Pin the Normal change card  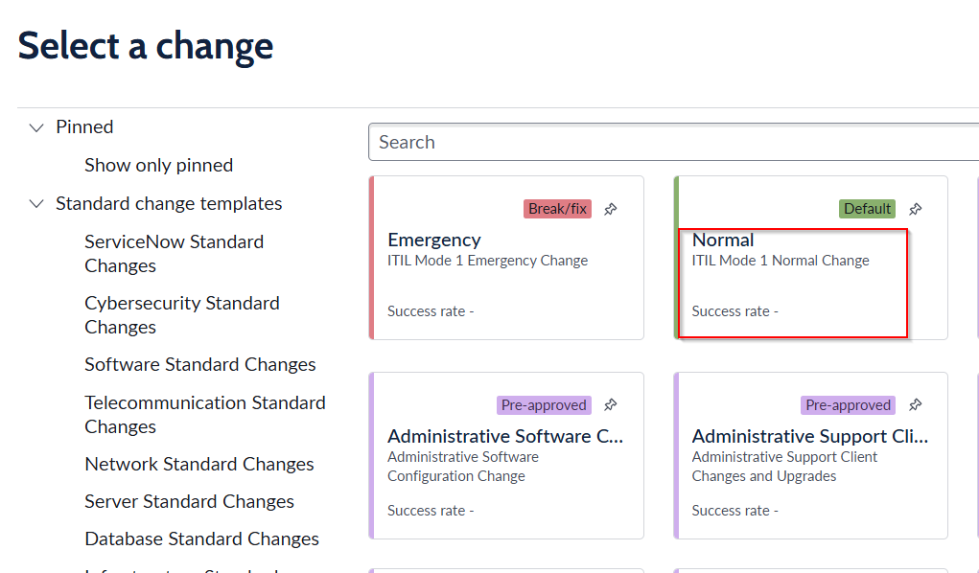[x=916, y=209]
